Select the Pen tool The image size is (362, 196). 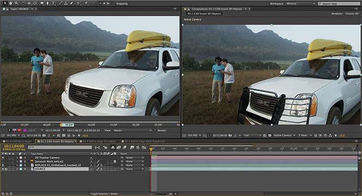[x=48, y=3]
